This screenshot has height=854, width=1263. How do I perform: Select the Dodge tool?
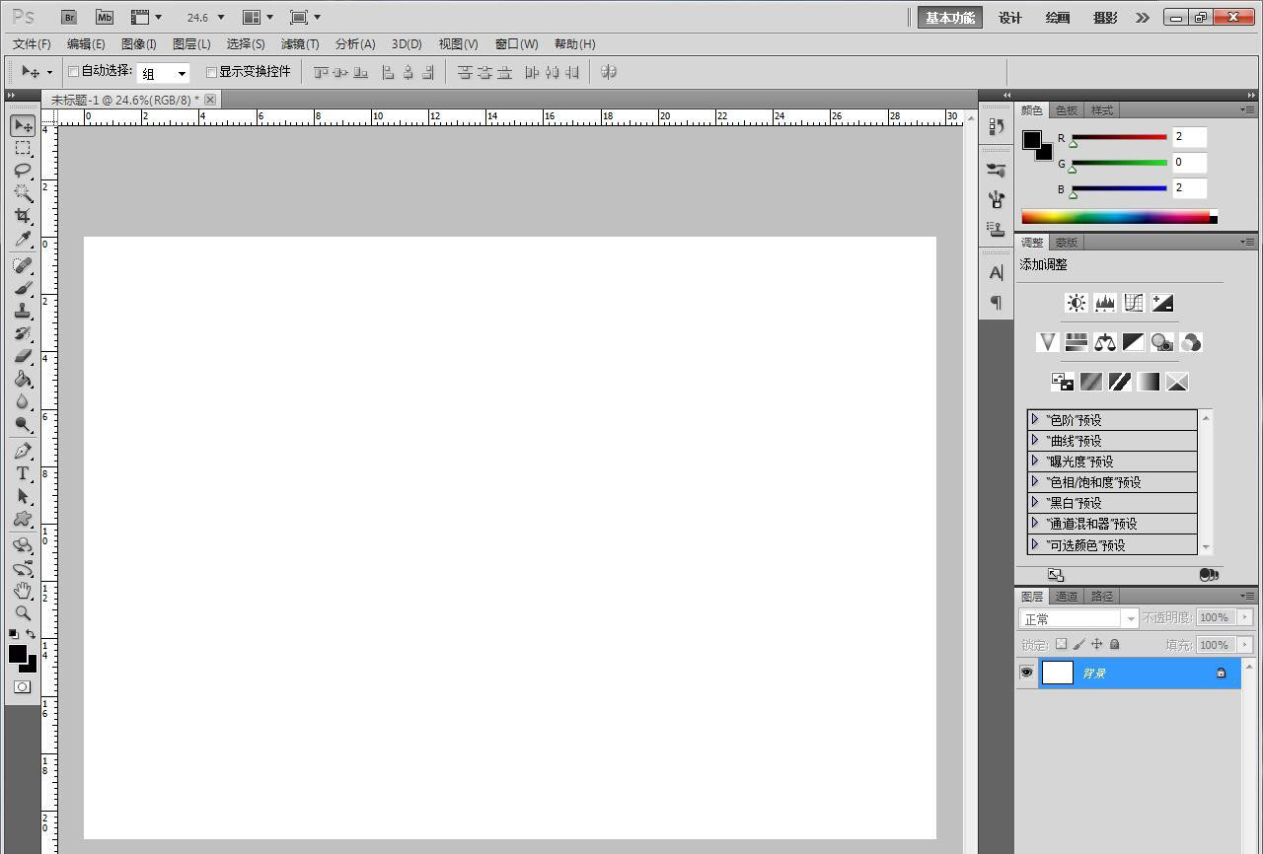[x=23, y=424]
